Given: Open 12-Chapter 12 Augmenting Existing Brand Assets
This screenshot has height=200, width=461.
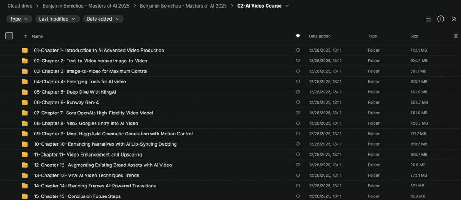Looking at the screenshot, I should (103, 165).
